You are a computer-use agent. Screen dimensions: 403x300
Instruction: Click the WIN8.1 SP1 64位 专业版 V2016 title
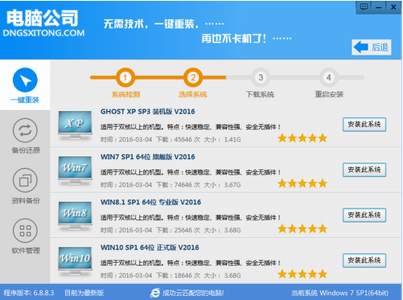(x=150, y=202)
